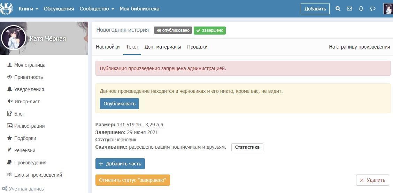Click the user avatar in header
This screenshot has height=193, width=393.
[x=388, y=9]
